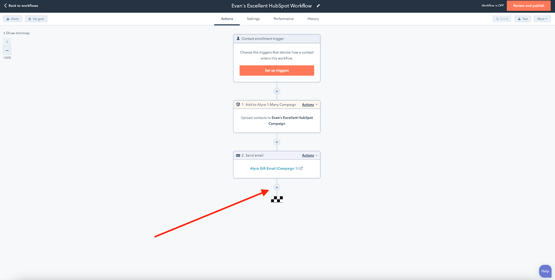Open the History tab
The image size is (555, 280).
pos(313,19)
